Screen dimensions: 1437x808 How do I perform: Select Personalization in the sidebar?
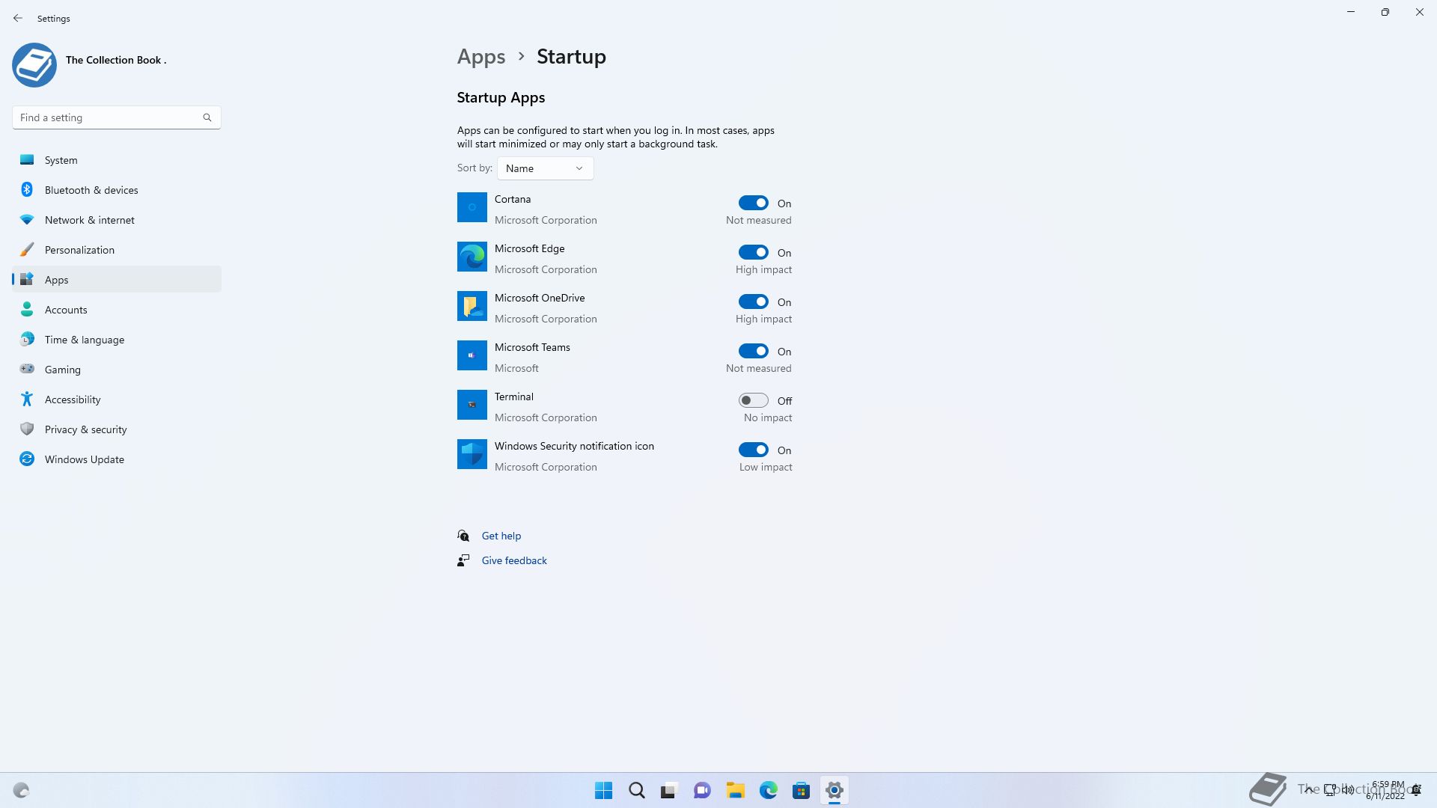[117, 250]
